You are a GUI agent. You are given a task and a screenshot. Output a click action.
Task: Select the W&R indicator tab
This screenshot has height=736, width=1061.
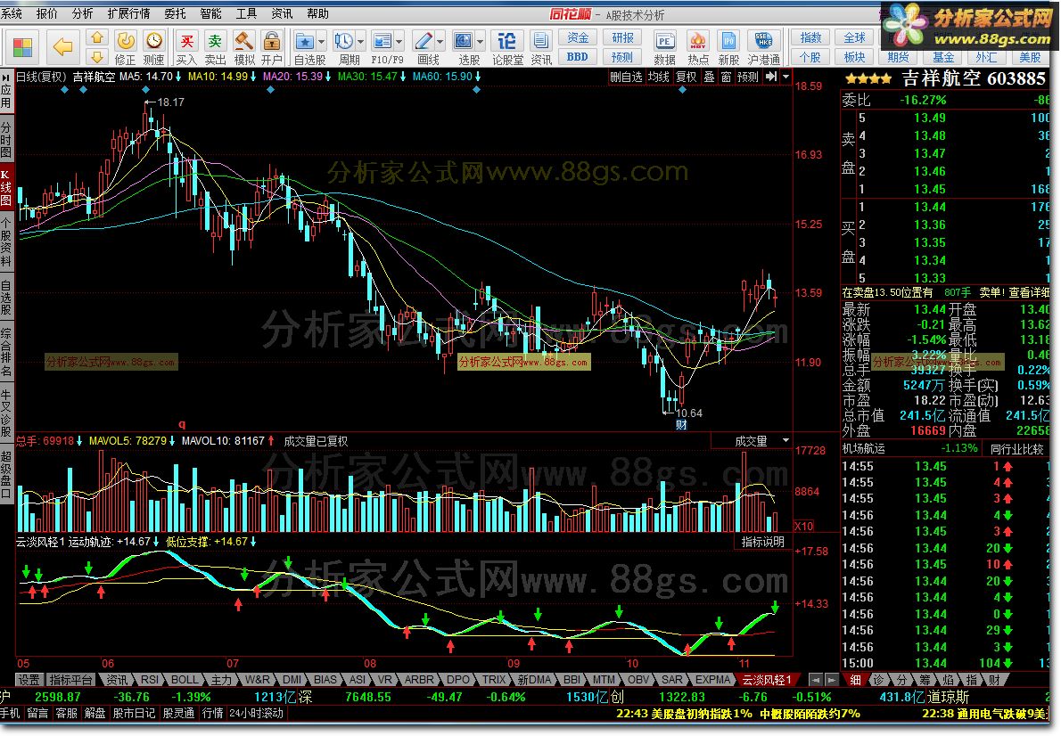click(x=257, y=680)
